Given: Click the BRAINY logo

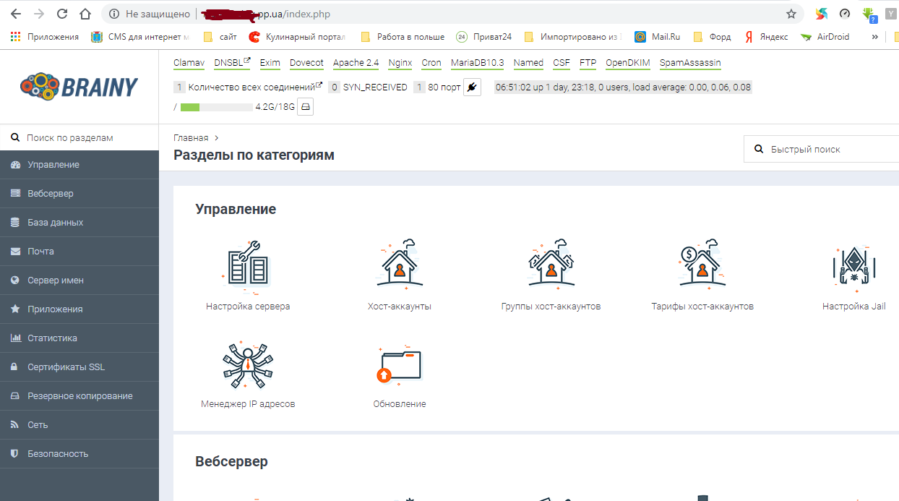Looking at the screenshot, I should 79,85.
